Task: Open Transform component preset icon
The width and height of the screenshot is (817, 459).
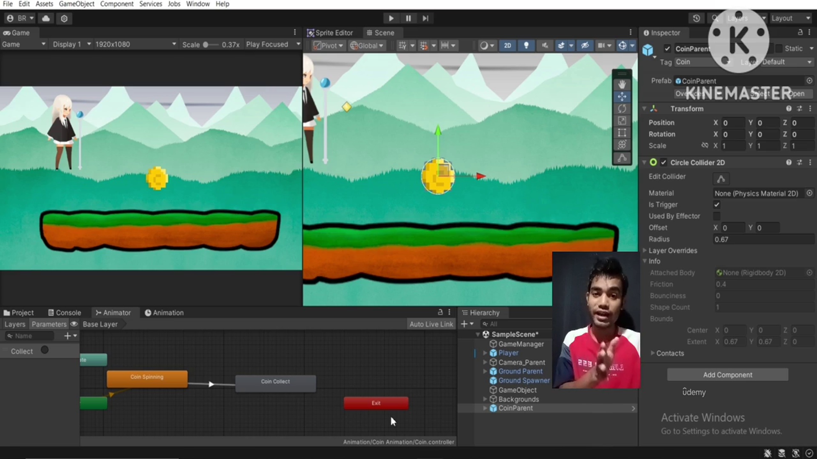Action: pyautogui.click(x=800, y=109)
